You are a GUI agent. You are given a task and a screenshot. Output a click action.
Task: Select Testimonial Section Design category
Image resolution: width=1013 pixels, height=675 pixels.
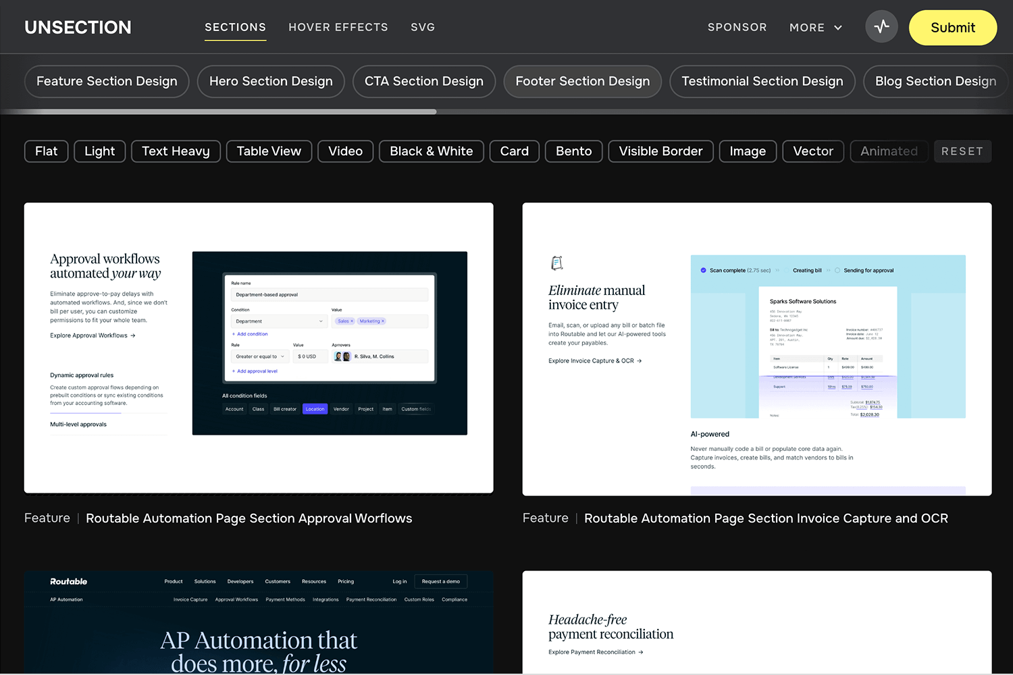click(x=762, y=81)
